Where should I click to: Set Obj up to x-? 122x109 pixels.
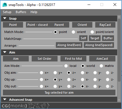tap(82, 80)
